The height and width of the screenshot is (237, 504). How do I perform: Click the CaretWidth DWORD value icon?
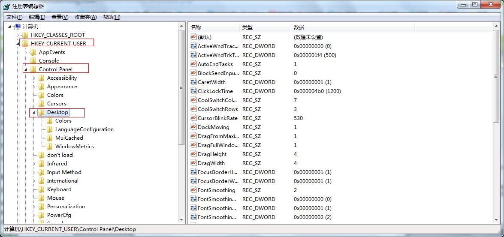[x=193, y=82]
